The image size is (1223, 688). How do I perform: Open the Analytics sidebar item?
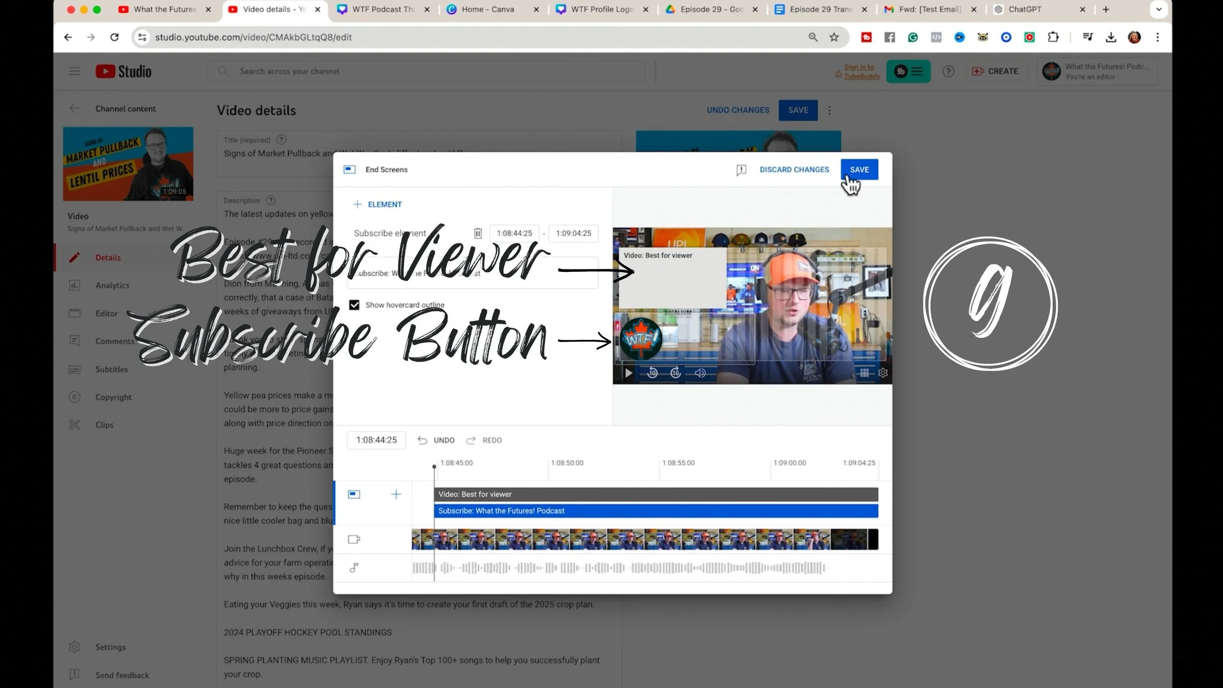coord(112,286)
